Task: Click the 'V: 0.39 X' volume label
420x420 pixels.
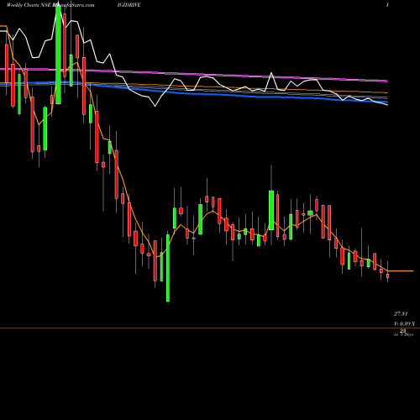Action: click(x=404, y=324)
